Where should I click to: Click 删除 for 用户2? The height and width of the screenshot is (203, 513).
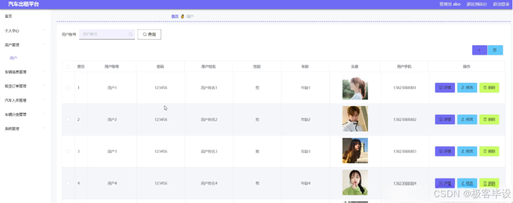click(x=489, y=120)
